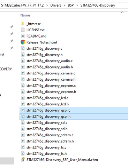Click the icon of stm32746g_discovery_camera.h
Image resolution: width=128 pixels, height=168 pixels.
coord(23,79)
